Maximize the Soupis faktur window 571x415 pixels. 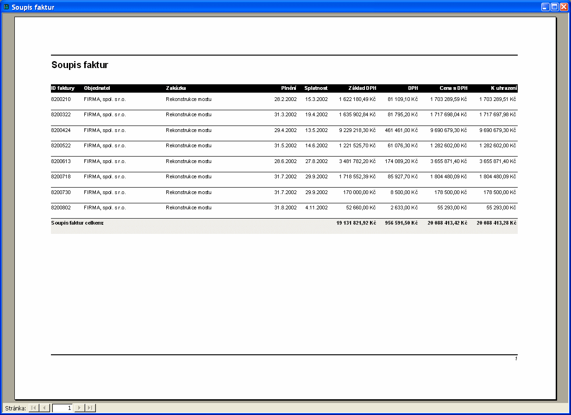pyautogui.click(x=555, y=7)
